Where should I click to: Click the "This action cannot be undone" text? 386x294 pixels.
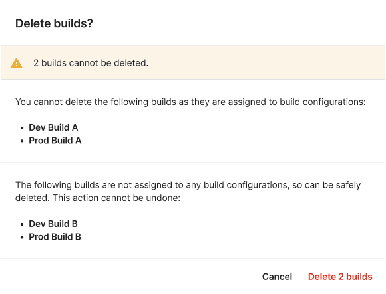tap(115, 198)
